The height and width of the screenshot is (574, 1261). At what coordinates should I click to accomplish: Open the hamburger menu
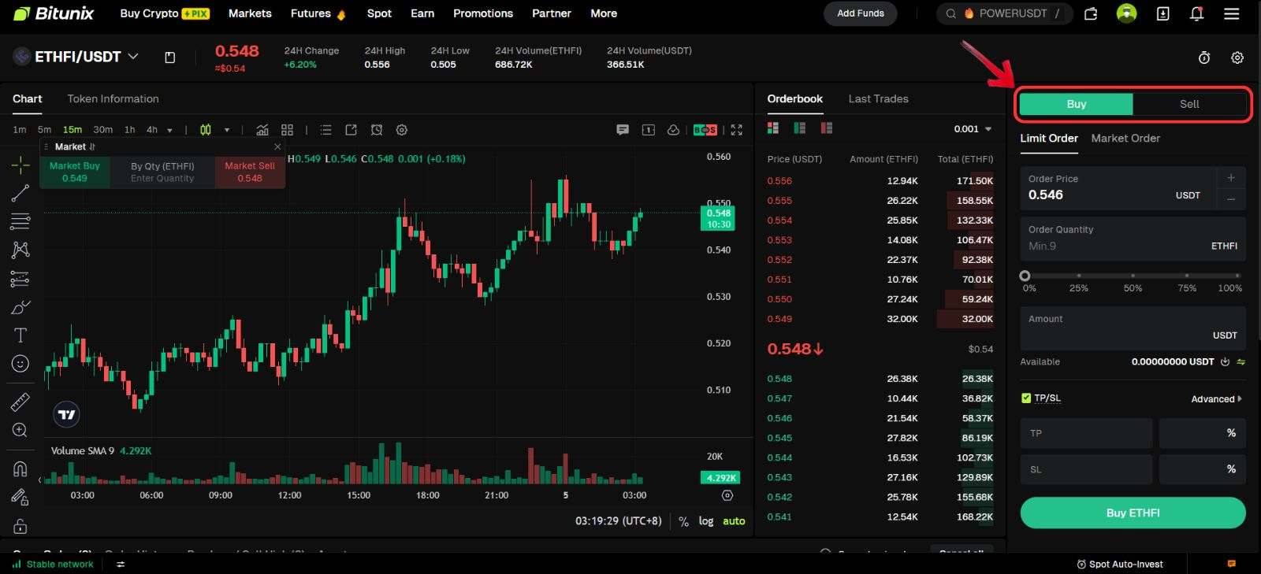pos(1232,13)
